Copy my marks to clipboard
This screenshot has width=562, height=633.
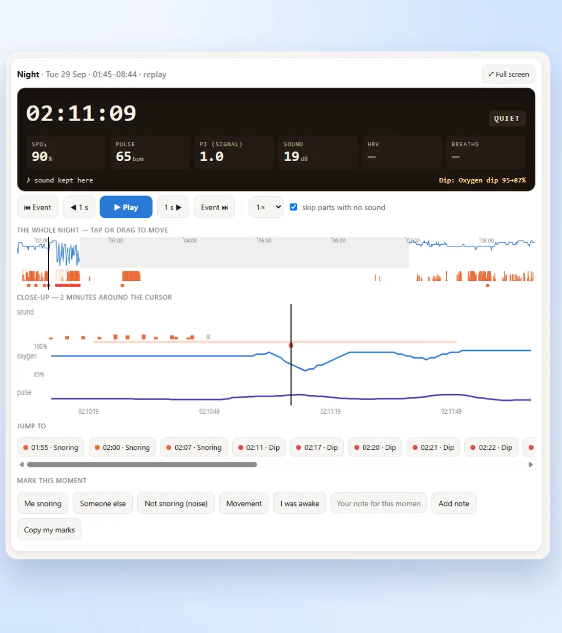(49, 530)
